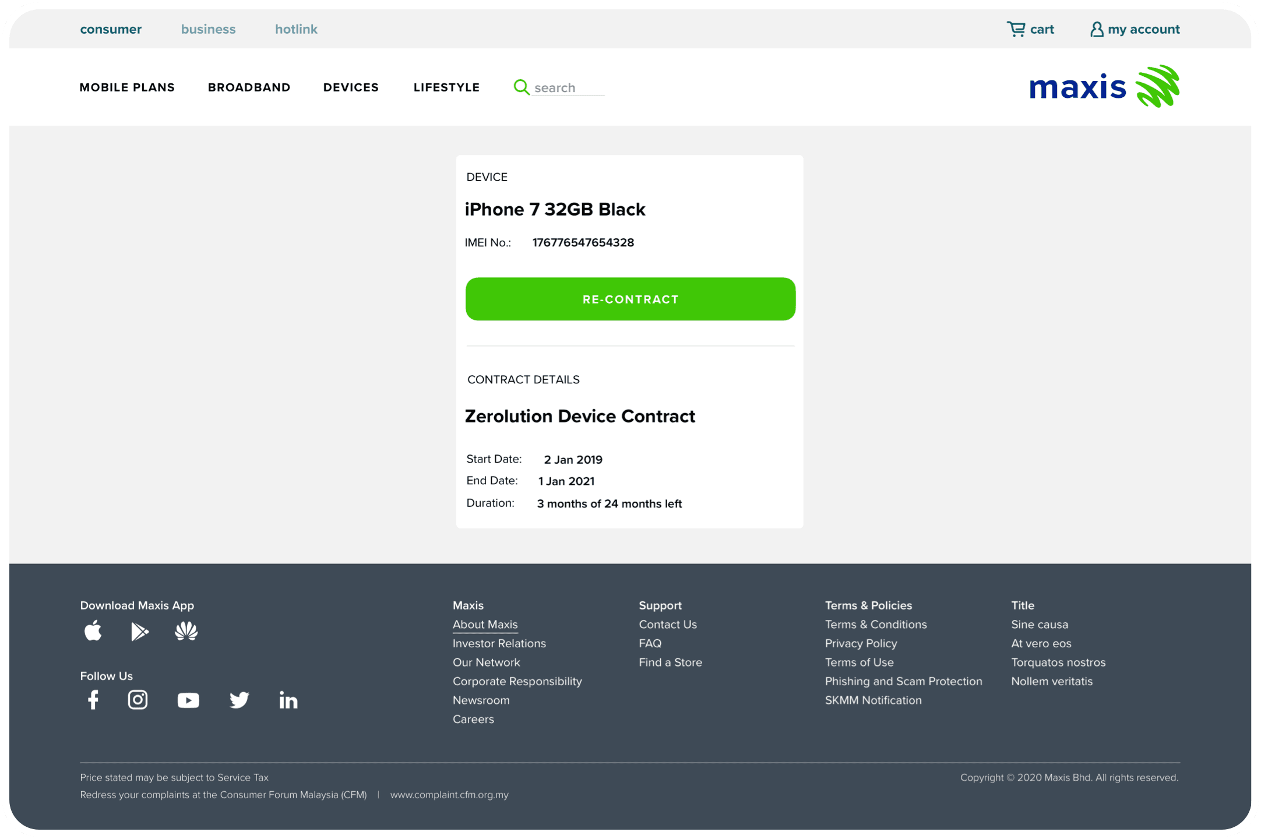Screen dimensions: 1261x839
Task: Visit www.complaint.cfm.org.my link
Action: (449, 795)
